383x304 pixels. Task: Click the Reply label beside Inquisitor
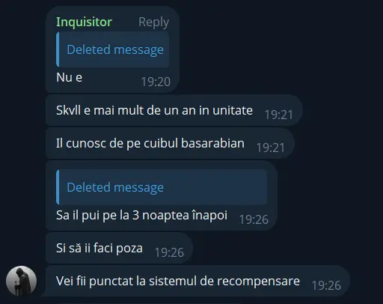click(x=154, y=22)
